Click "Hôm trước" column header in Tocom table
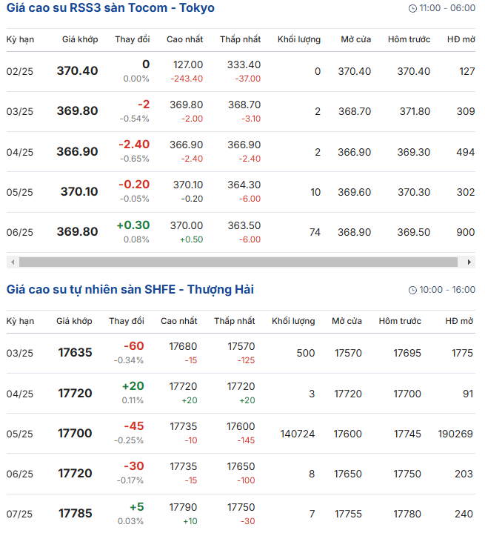Viewport: 485px width, 533px height. pos(409,39)
